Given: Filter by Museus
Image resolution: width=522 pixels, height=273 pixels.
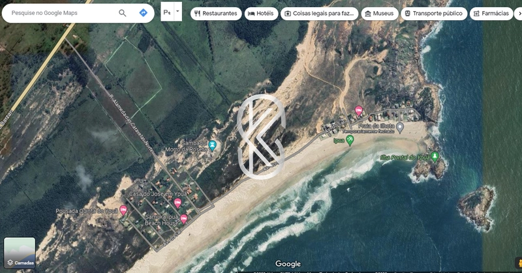Looking at the screenshot, I should tap(380, 14).
